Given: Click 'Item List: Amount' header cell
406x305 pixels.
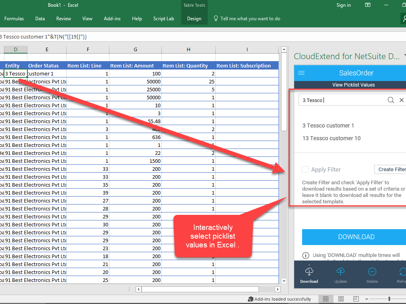Looking at the screenshot, I should pyautogui.click(x=136, y=66).
